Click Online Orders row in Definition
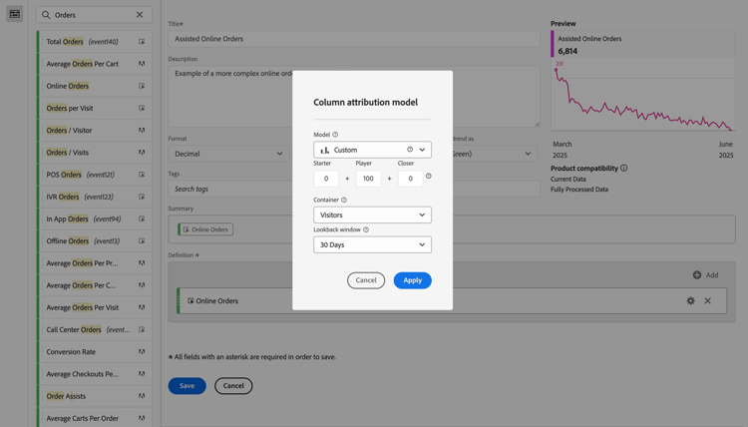This screenshot has height=427, width=748. [x=452, y=300]
